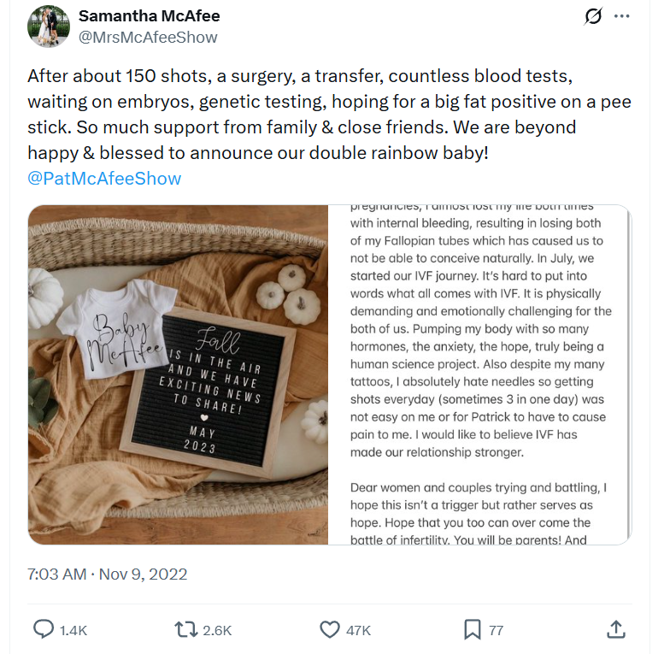664x654 pixels.
Task: Open the three-dot More options menu
Action: [x=622, y=17]
